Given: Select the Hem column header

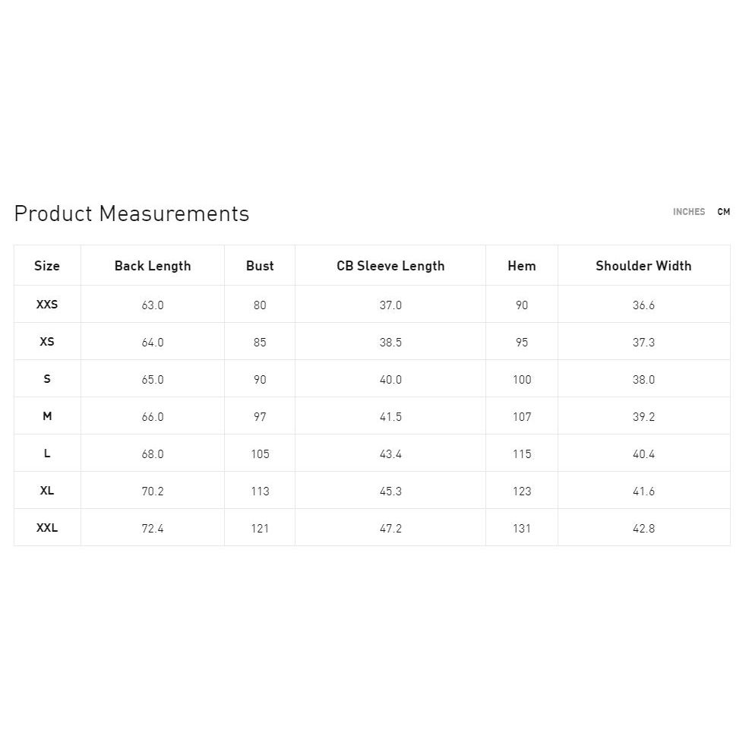Looking at the screenshot, I should point(522,266).
